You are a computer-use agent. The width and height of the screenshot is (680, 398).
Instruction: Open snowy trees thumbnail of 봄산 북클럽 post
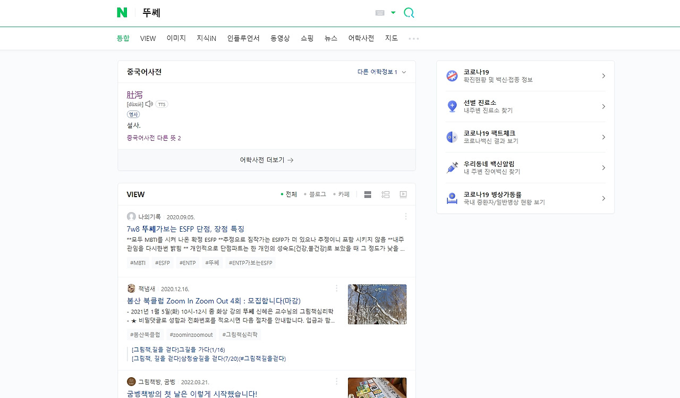377,304
